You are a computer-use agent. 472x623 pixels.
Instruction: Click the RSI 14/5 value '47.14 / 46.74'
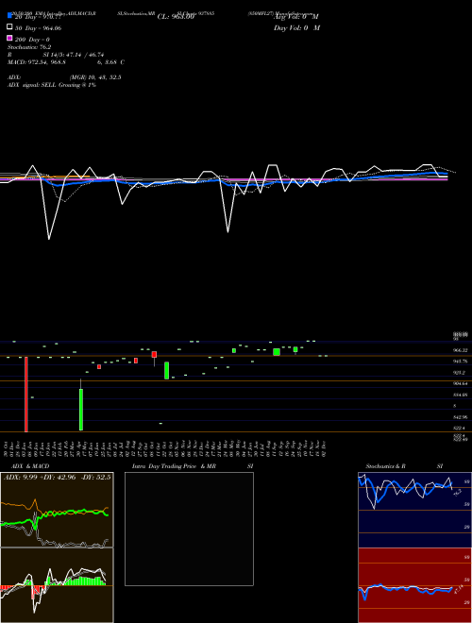[84, 55]
